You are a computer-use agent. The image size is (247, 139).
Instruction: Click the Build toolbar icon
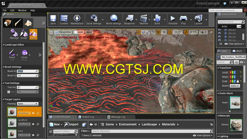pyautogui.click(x=157, y=20)
